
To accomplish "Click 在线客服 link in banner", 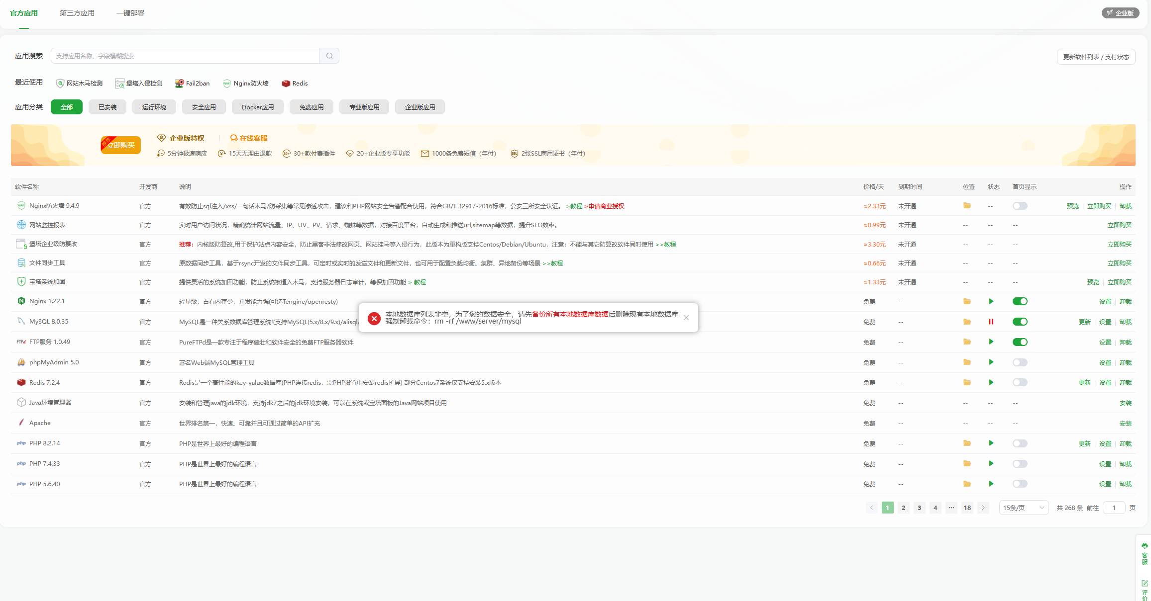I will 249,138.
